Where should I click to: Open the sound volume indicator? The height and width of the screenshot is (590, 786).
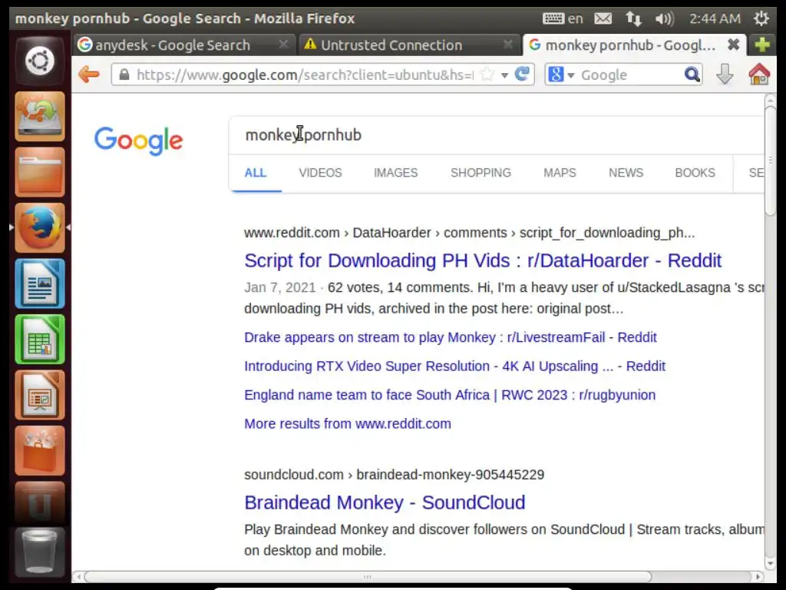[x=665, y=18]
